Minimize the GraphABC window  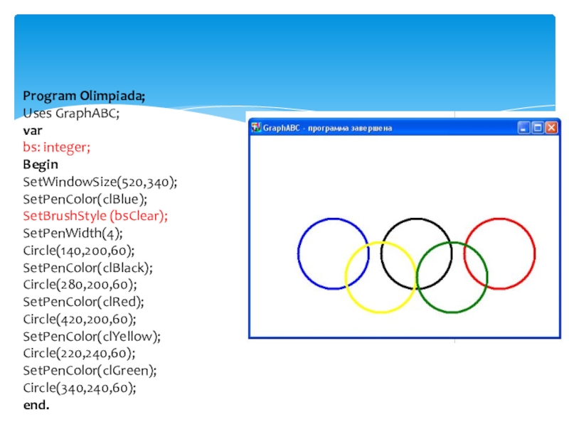point(523,128)
